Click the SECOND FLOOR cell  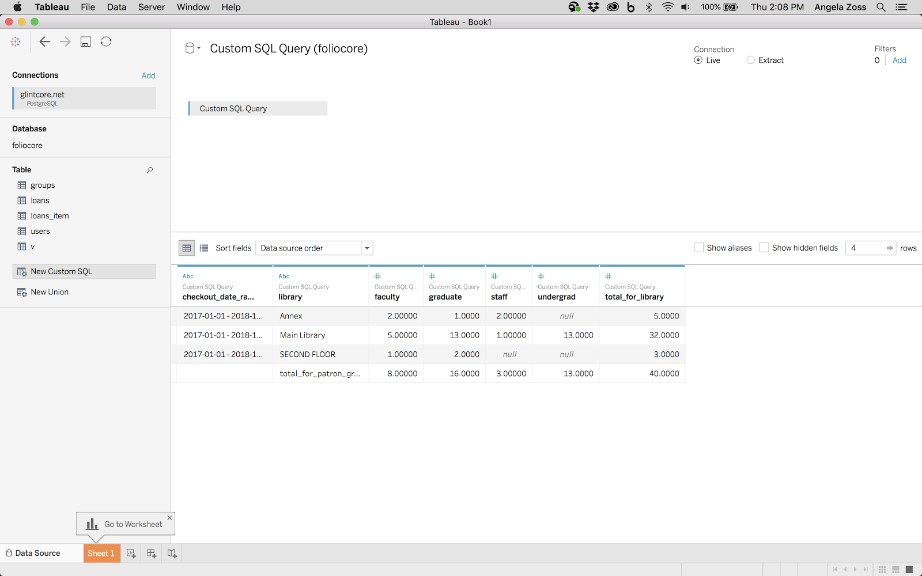[320, 354]
